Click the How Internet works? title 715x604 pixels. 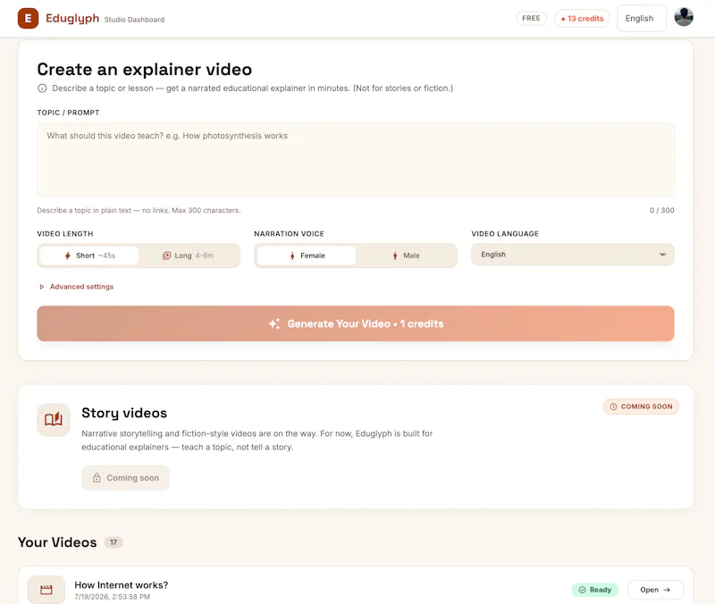[122, 585]
